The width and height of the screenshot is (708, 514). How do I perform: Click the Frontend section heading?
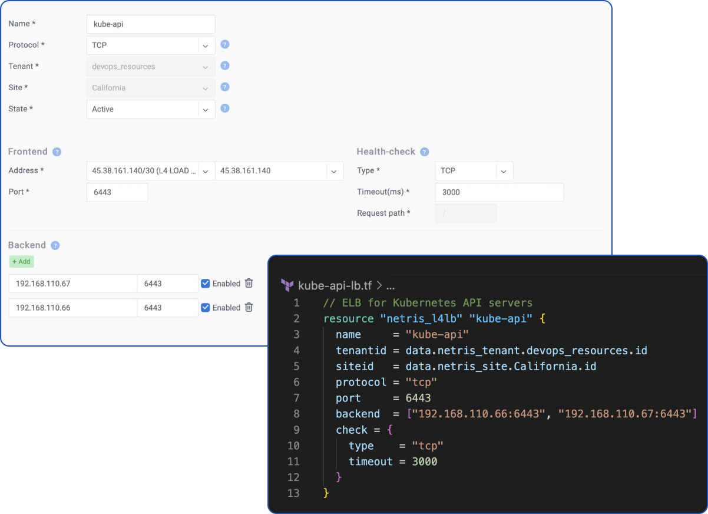coord(28,151)
